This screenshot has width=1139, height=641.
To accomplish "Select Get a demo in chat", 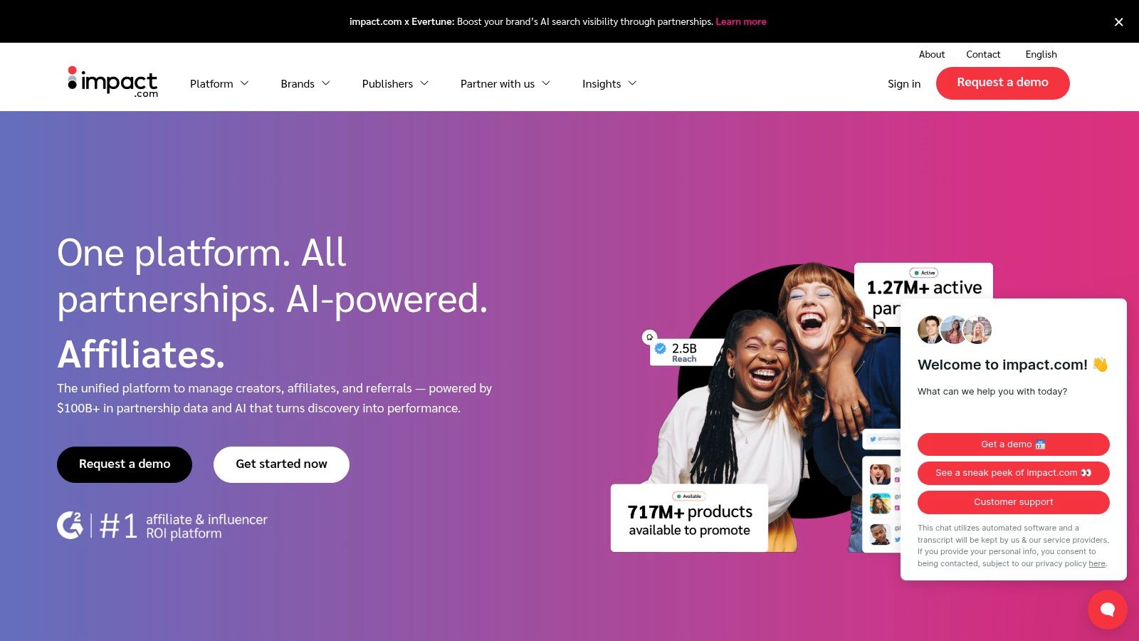I will click(1013, 444).
